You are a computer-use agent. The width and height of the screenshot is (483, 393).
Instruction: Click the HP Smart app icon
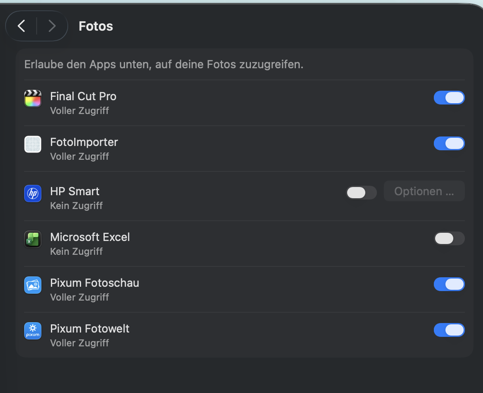pos(33,193)
